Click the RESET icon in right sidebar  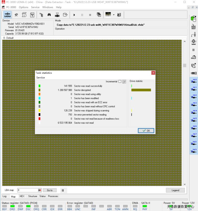194,26
